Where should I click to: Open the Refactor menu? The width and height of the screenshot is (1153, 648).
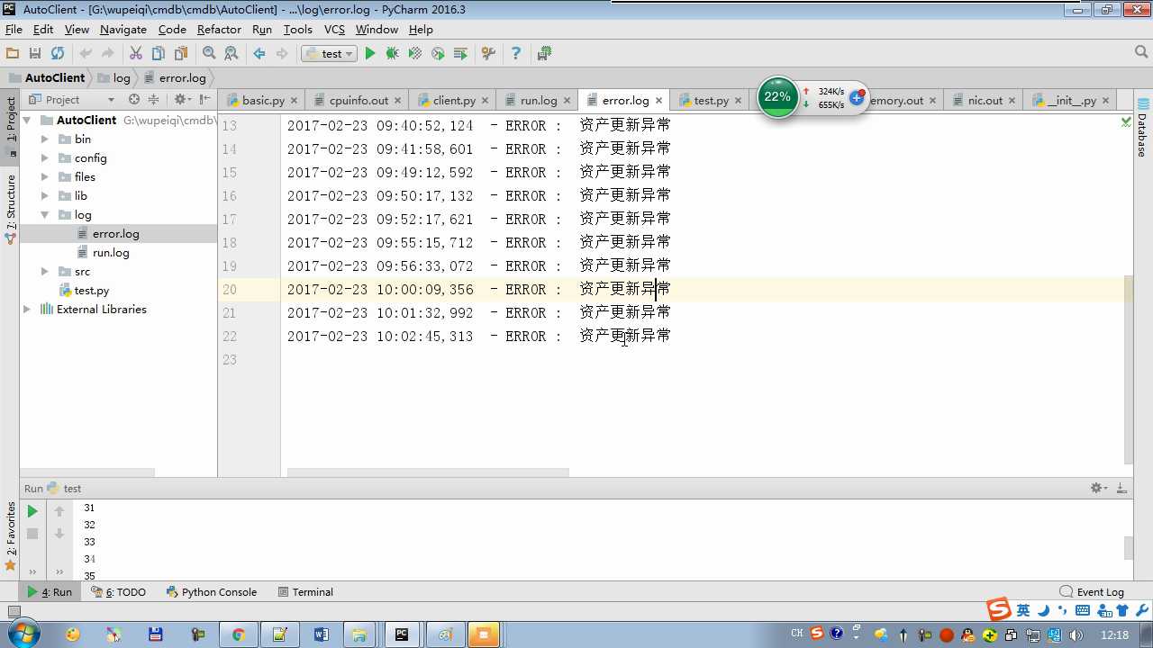(x=219, y=30)
